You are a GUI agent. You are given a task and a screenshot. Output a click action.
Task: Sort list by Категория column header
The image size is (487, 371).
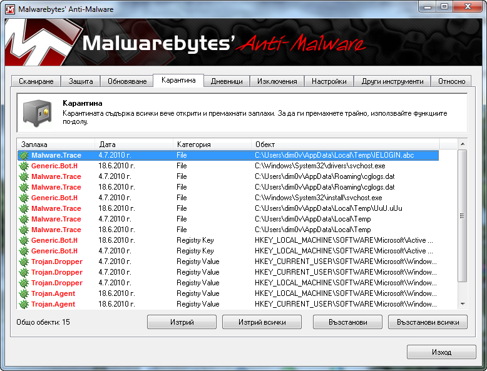(x=212, y=145)
